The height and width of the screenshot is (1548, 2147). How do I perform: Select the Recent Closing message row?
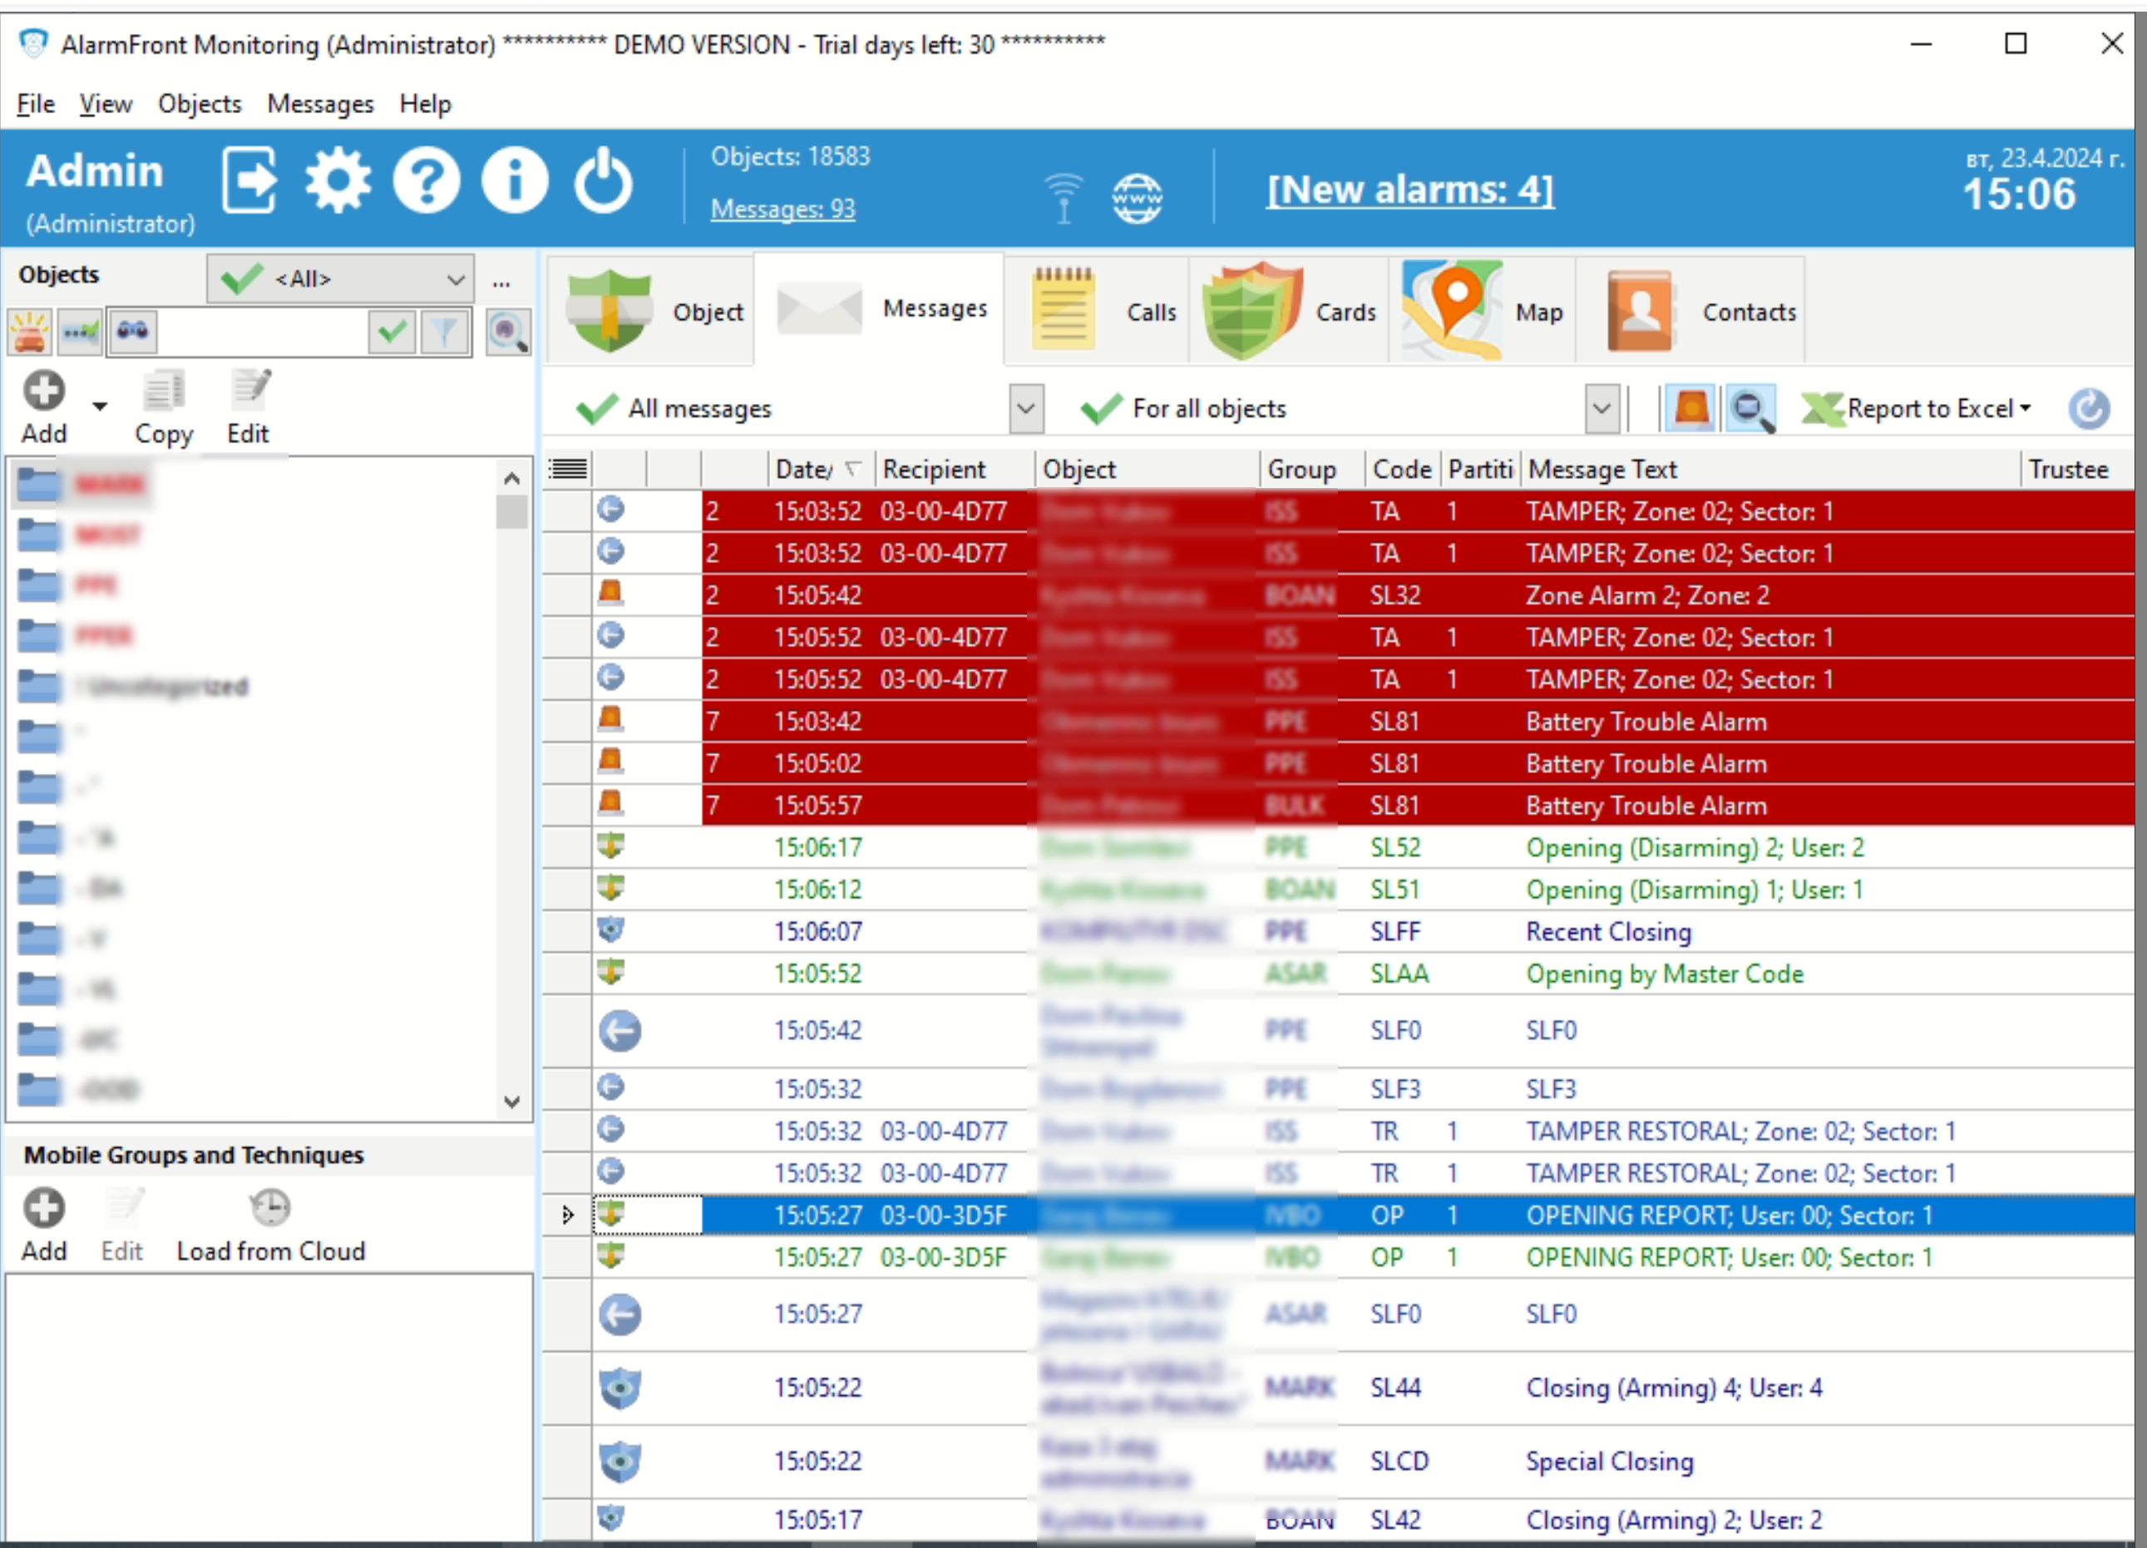[1339, 931]
